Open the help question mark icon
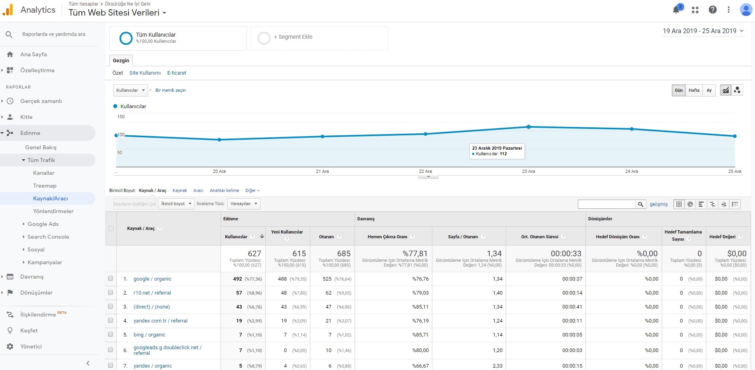The image size is (755, 370). pos(713,10)
